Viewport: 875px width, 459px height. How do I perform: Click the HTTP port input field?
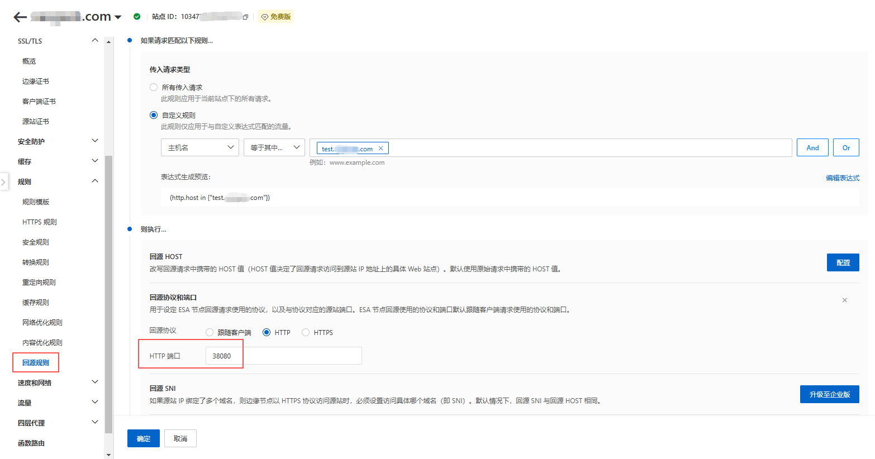pos(283,356)
